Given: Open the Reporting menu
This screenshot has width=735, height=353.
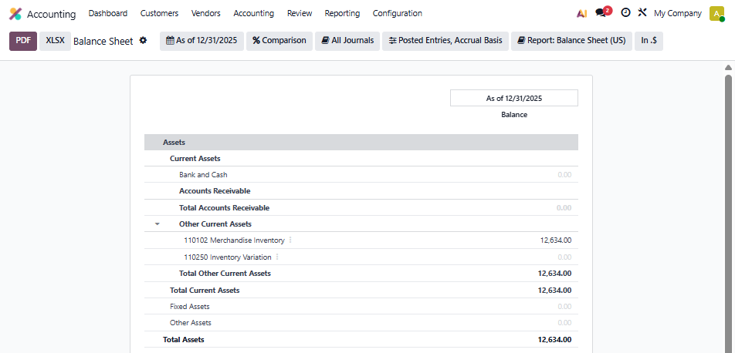Looking at the screenshot, I should [x=342, y=13].
